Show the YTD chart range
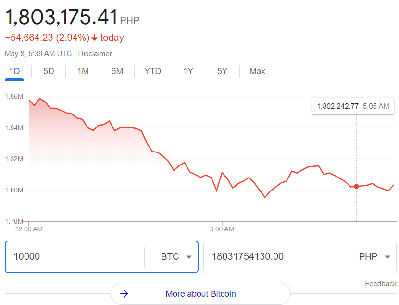 coord(153,71)
